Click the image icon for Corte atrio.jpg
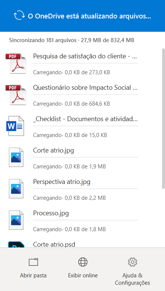Viewport: 165px width, 291px height. coord(16,157)
